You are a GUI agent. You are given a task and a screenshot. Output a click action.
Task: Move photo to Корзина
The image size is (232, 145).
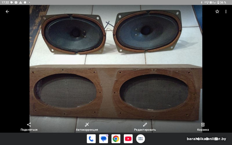click(x=203, y=127)
